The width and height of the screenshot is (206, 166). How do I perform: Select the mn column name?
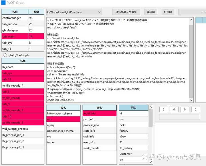click(x=134, y=119)
